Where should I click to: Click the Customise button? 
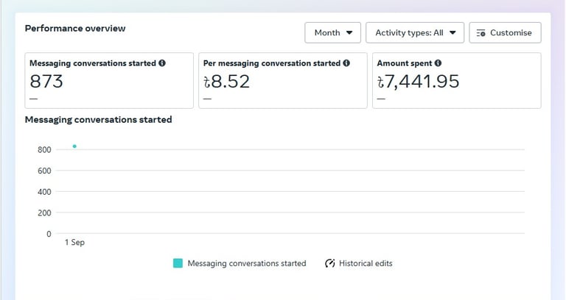click(505, 33)
